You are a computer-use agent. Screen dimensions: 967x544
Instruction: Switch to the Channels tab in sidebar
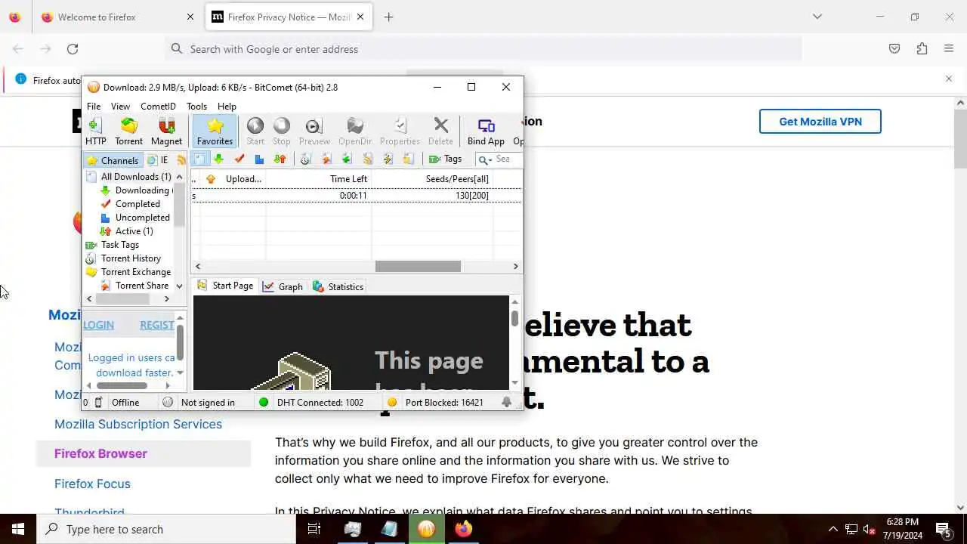click(112, 160)
